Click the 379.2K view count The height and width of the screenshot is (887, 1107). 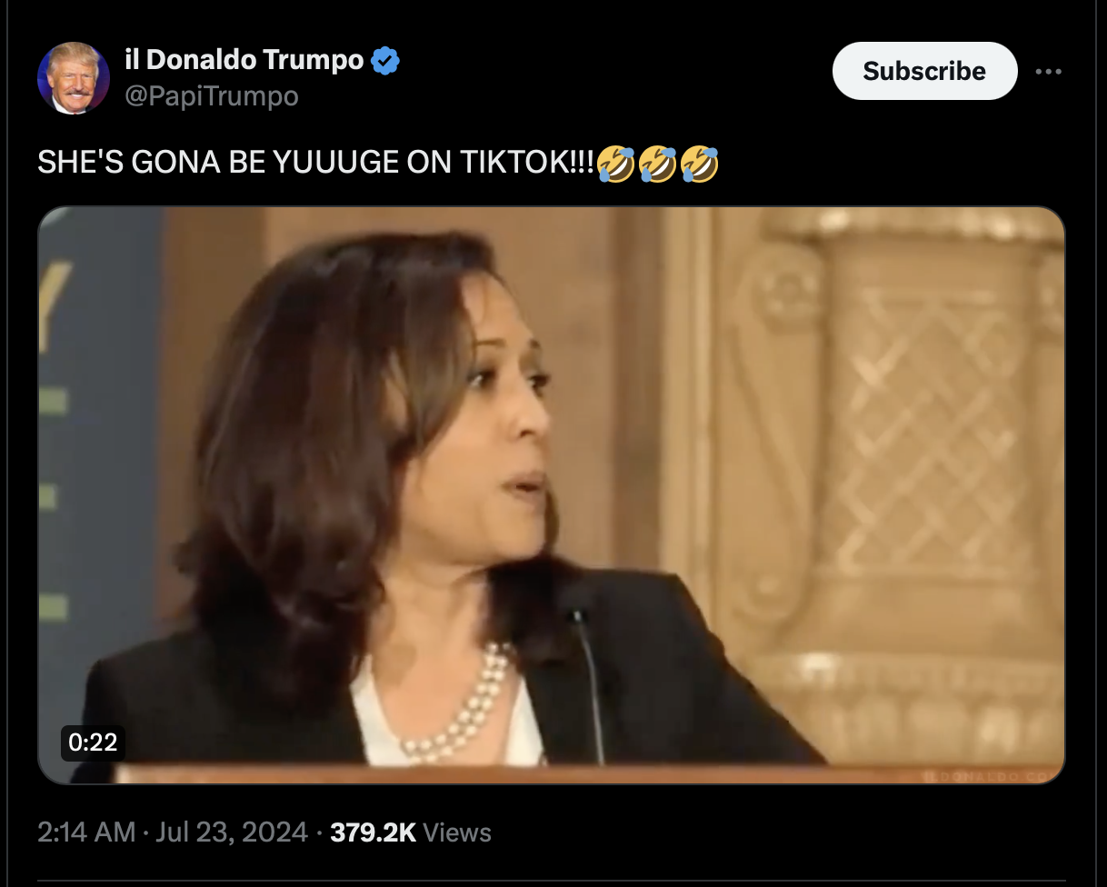[x=374, y=832]
